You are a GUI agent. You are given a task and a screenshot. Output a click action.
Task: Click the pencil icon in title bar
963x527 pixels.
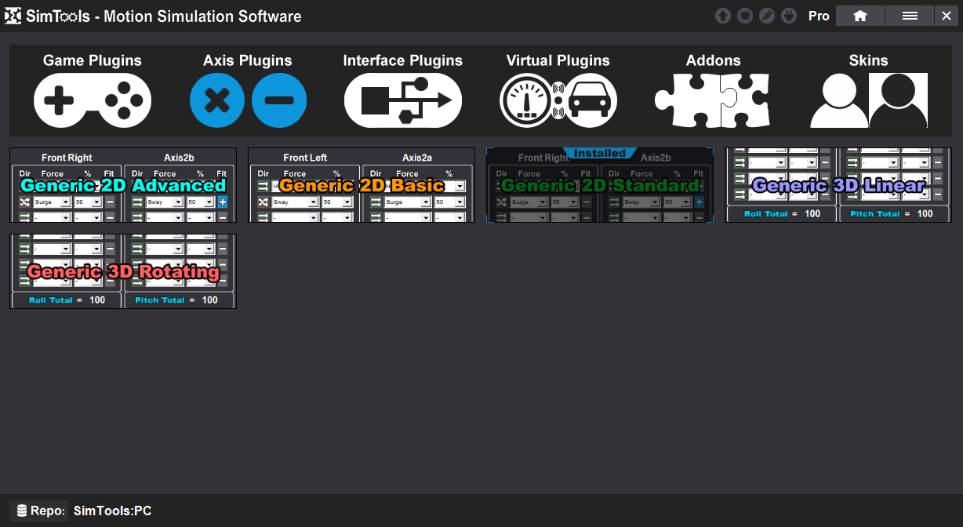point(767,16)
